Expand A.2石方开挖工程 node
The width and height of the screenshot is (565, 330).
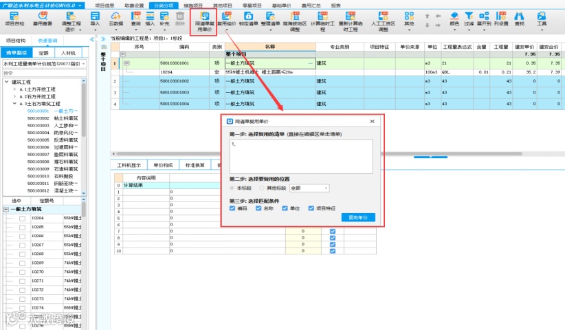(14, 96)
